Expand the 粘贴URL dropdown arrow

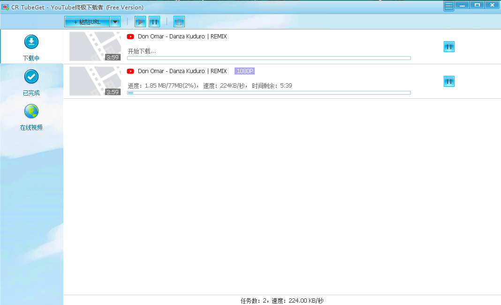coord(115,22)
